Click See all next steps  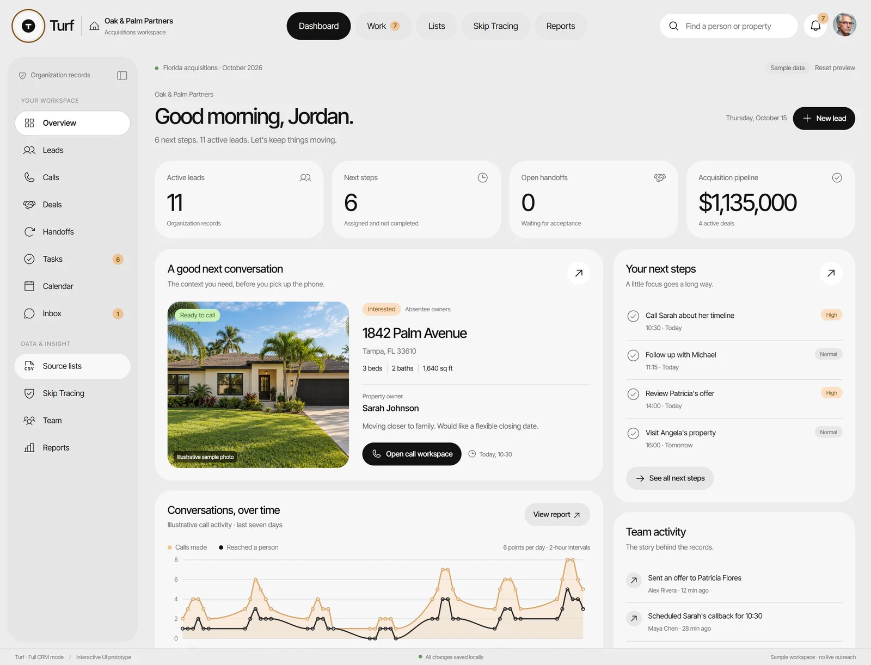pyautogui.click(x=670, y=478)
